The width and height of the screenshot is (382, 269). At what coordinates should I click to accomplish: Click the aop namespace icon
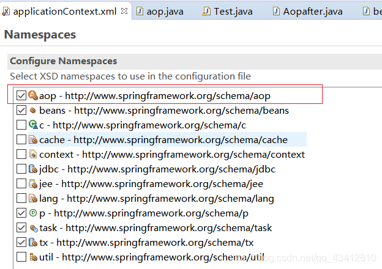tap(33, 95)
